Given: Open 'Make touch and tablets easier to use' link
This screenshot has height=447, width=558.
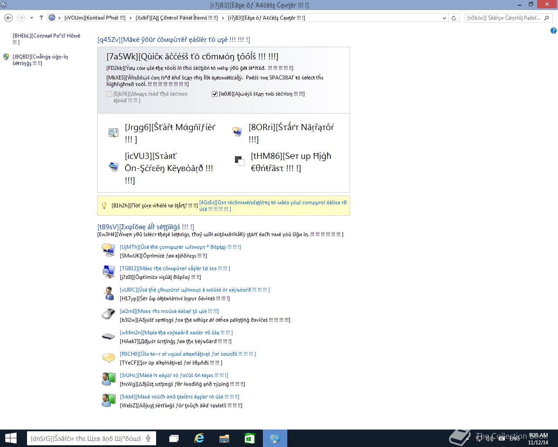Looking at the screenshot, I should click(180, 396).
